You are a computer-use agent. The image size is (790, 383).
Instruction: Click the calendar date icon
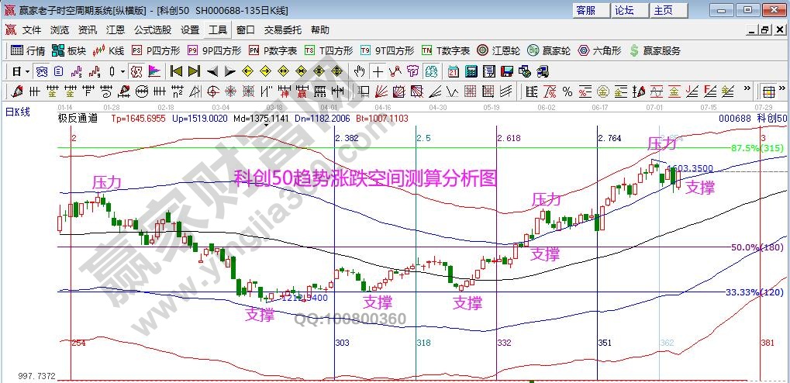pos(453,71)
